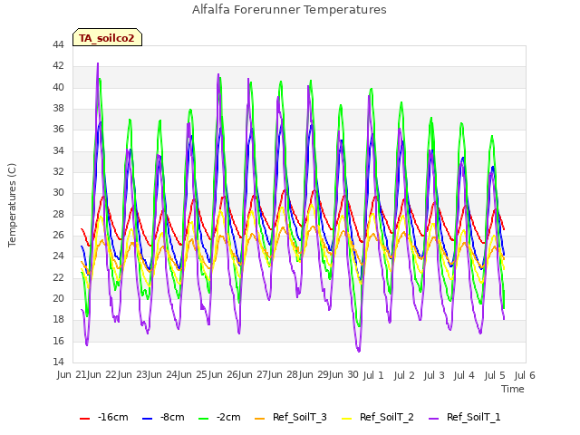The image size is (580, 435).
Task: Click the green -2cm legend swatch
Action: click(x=203, y=419)
